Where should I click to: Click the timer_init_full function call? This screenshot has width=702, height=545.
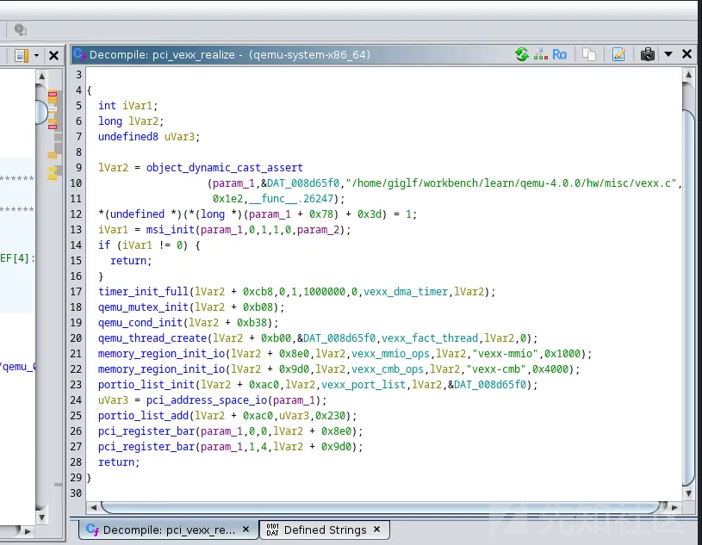click(x=143, y=292)
